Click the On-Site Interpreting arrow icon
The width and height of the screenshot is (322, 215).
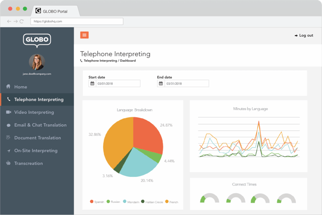pyautogui.click(x=9, y=151)
